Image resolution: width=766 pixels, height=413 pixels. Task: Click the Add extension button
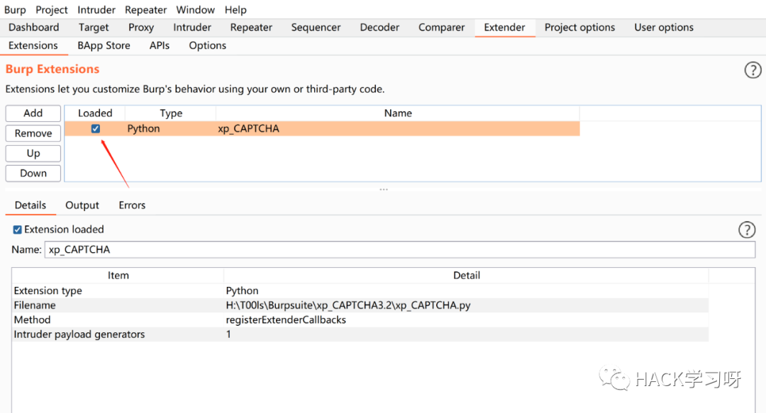coord(33,113)
